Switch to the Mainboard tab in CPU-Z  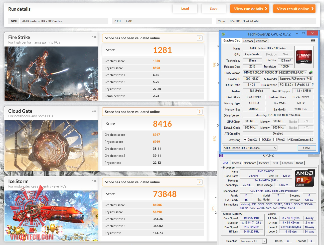coord(250,163)
